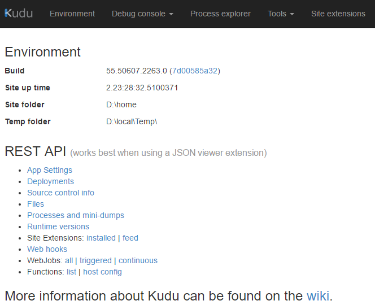Open Process explorer page
Screen dimensions: 375x305
point(220,14)
